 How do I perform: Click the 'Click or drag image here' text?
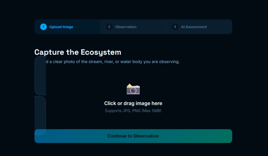[x=133, y=103]
